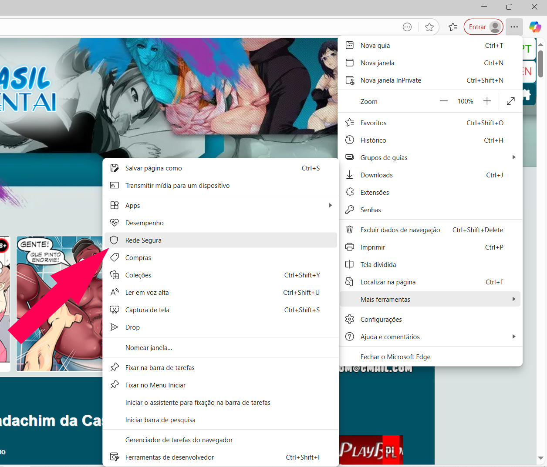Screen dimensions: 547x467
Task: Choose Salvar página como
Action: point(221,168)
